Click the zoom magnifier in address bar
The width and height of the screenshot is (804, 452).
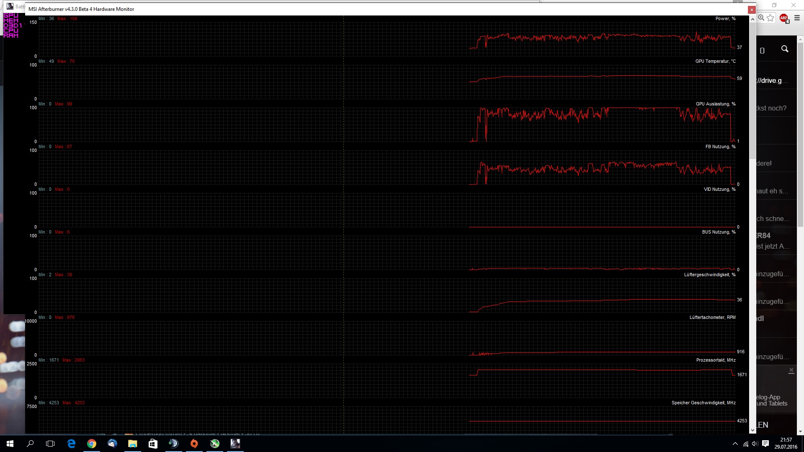click(x=761, y=18)
